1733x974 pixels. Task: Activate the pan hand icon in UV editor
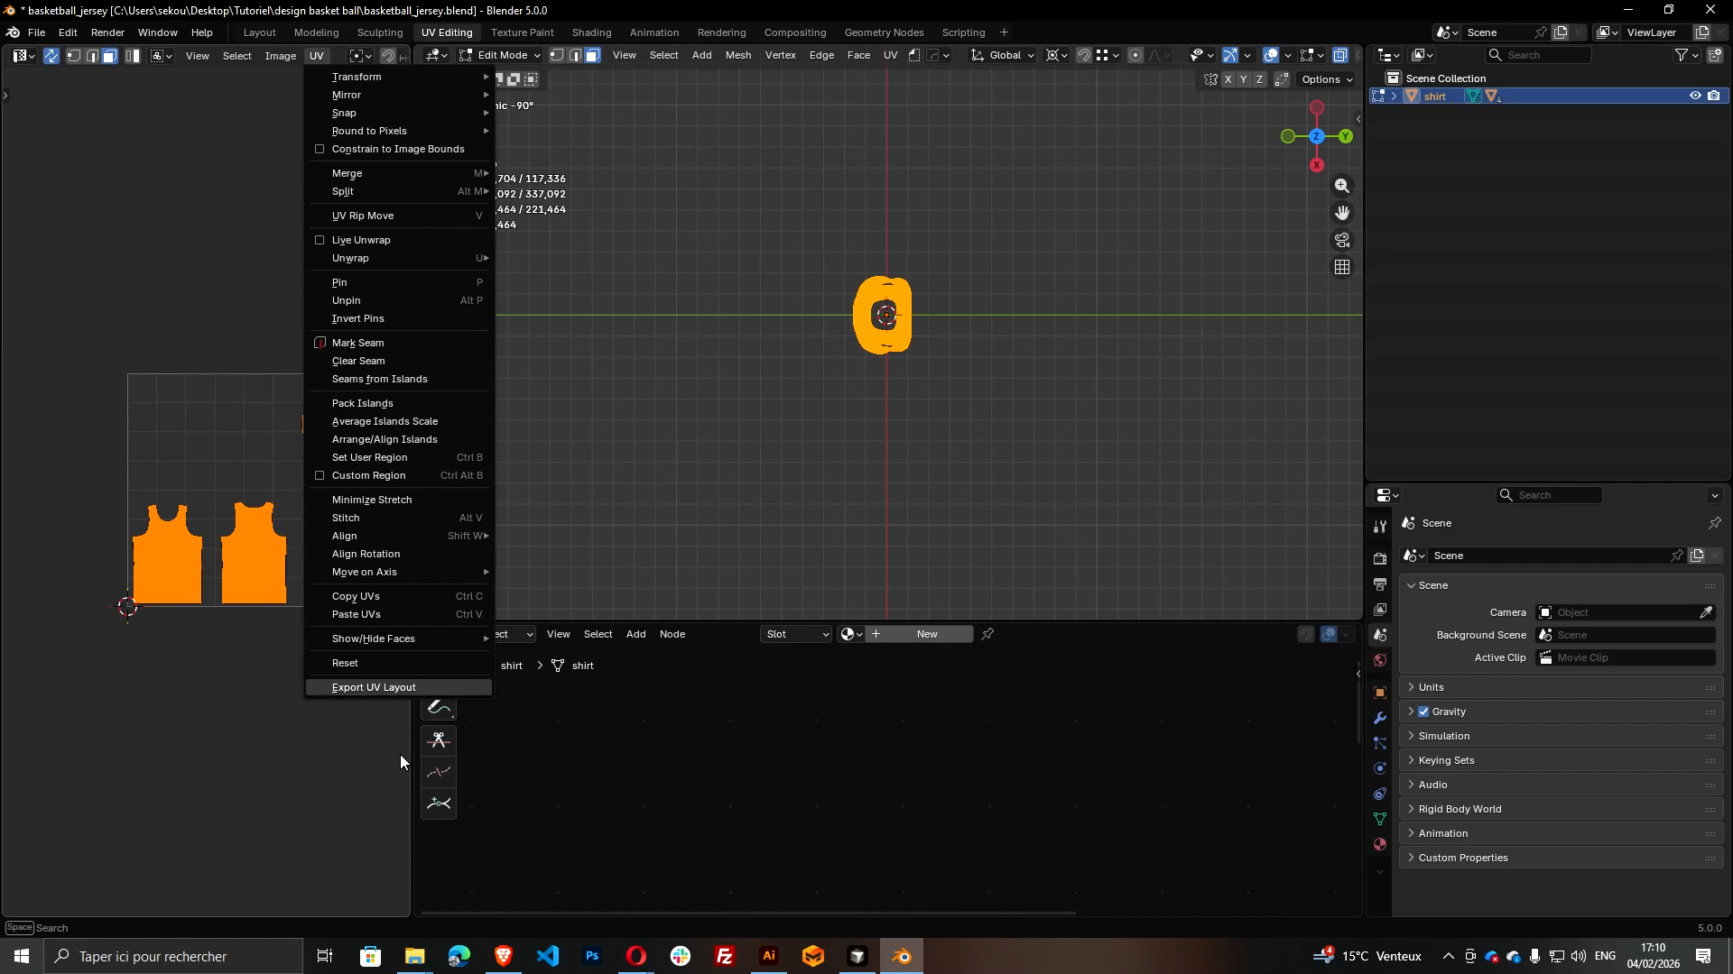(1342, 213)
